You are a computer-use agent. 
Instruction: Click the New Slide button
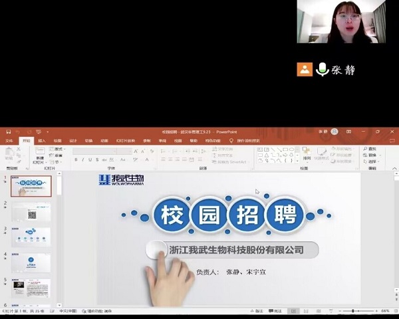click(x=40, y=156)
